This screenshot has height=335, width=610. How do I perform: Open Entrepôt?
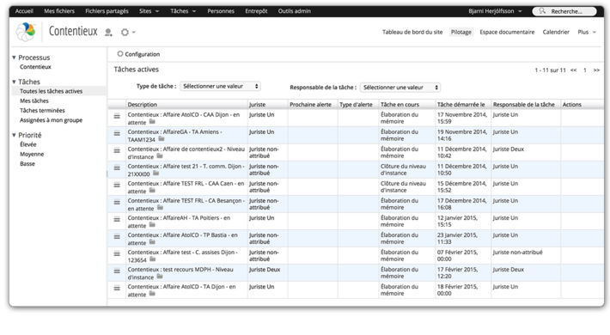256,11
